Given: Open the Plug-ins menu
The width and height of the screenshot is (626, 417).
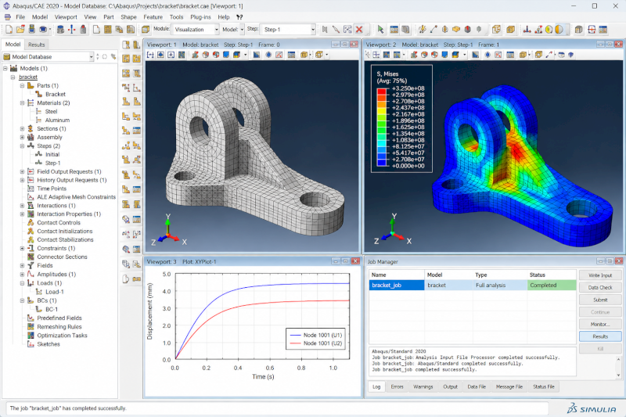Looking at the screenshot, I should pyautogui.click(x=200, y=17).
